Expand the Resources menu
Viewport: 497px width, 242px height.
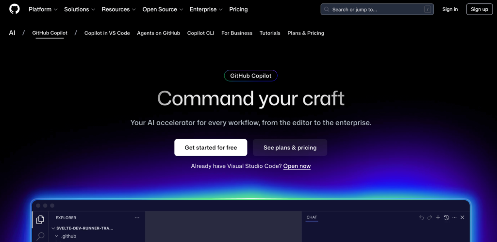pos(118,9)
